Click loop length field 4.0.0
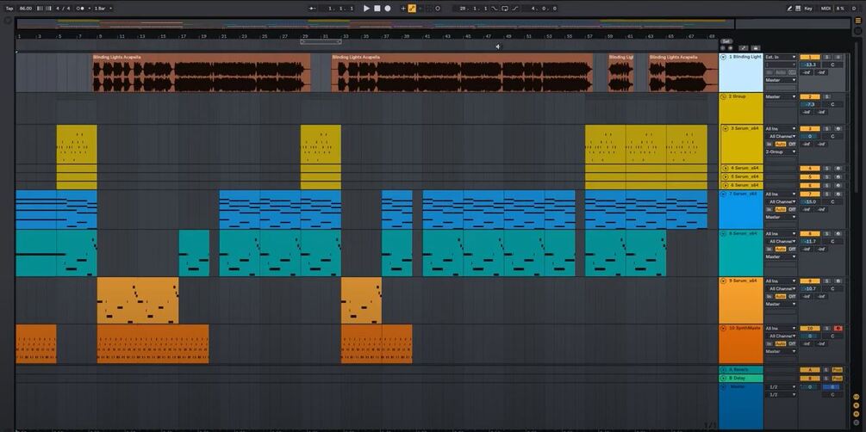866x432 pixels. click(x=539, y=9)
